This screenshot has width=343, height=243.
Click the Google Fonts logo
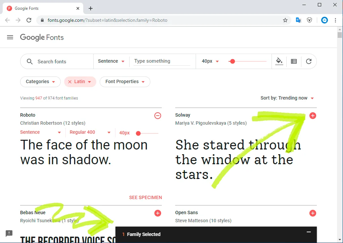pyautogui.click(x=42, y=37)
